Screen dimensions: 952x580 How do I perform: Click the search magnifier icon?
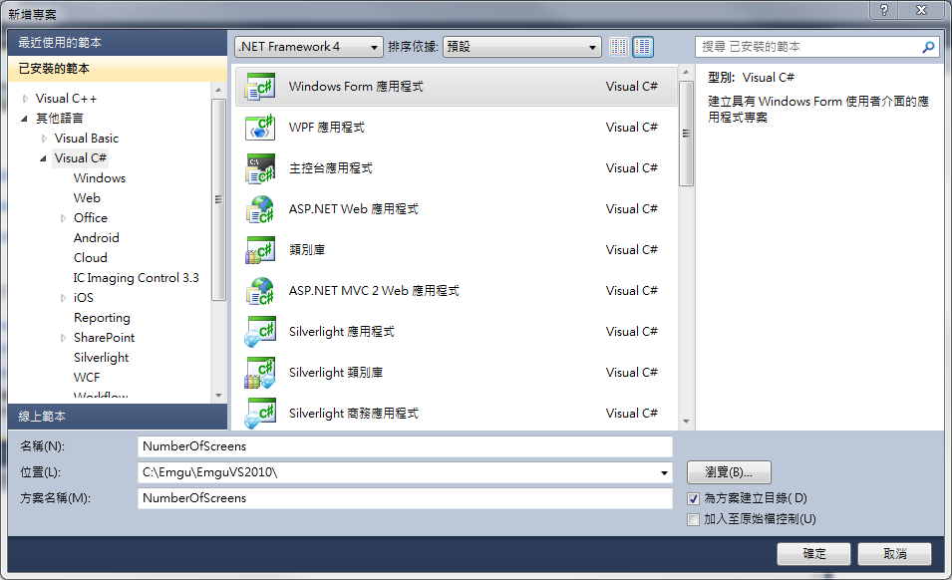pyautogui.click(x=928, y=47)
